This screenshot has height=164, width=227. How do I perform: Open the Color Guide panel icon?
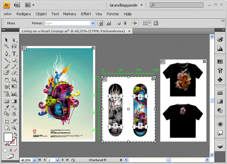pyautogui.click(x=220, y=48)
